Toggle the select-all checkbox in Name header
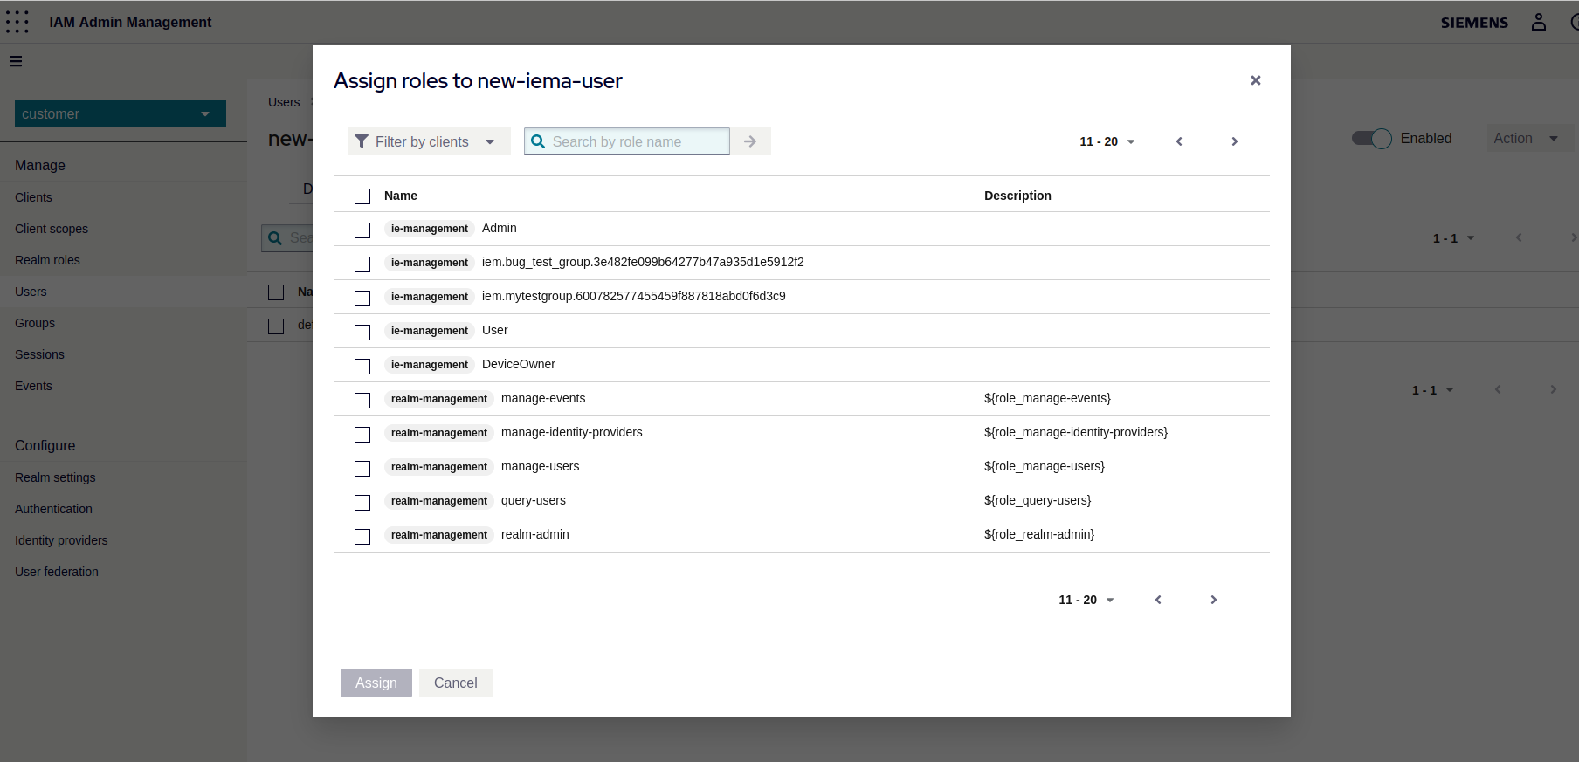Viewport: 1579px width, 762px height. point(362,196)
